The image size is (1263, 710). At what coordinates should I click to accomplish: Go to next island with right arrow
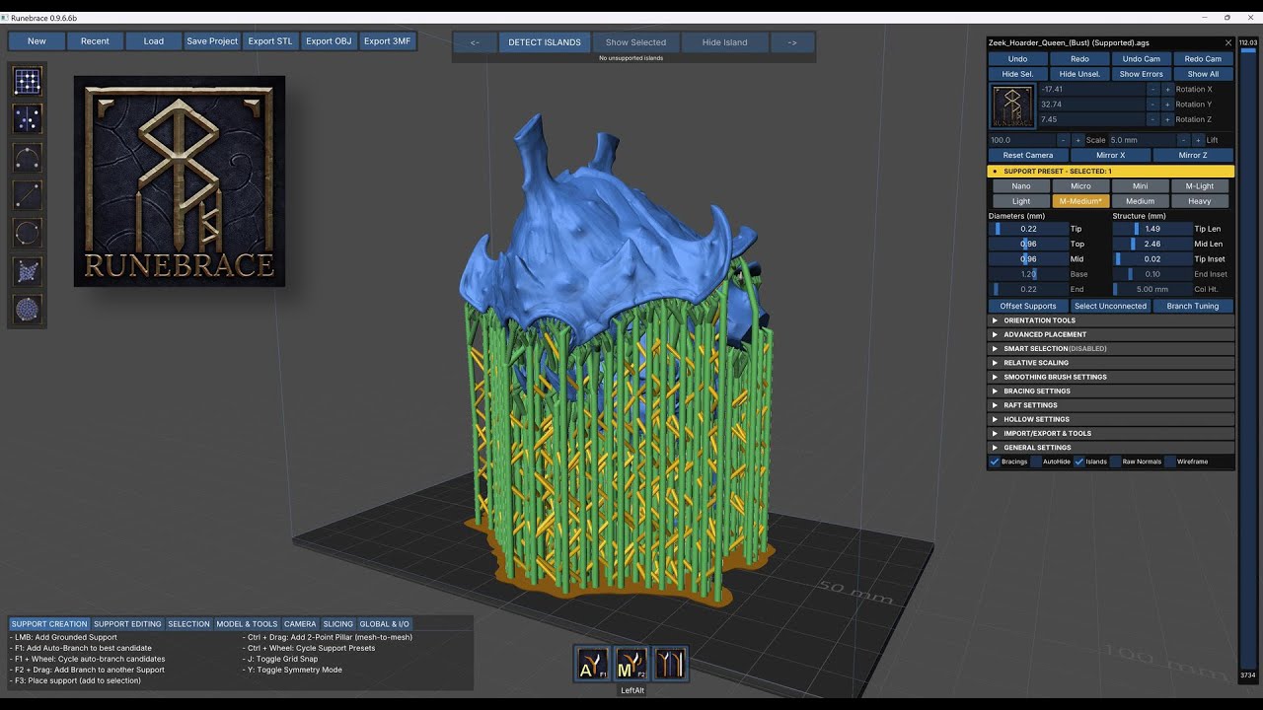click(x=791, y=42)
